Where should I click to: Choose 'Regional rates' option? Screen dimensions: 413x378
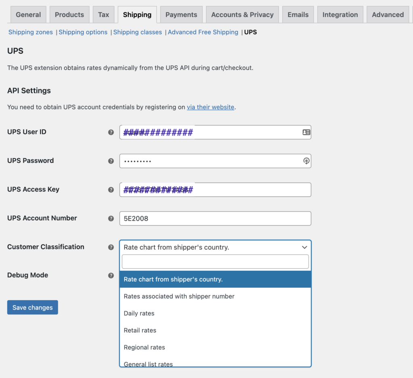215,347
